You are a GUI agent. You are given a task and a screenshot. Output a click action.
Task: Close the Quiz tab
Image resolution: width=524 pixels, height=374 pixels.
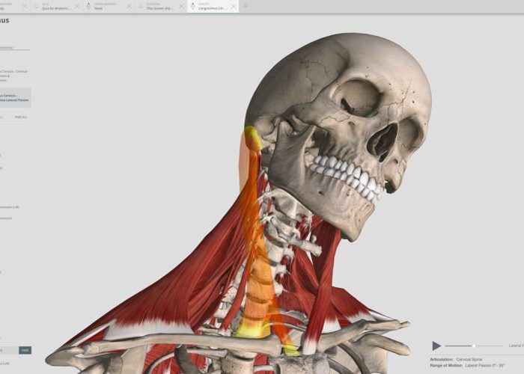[x=77, y=6]
